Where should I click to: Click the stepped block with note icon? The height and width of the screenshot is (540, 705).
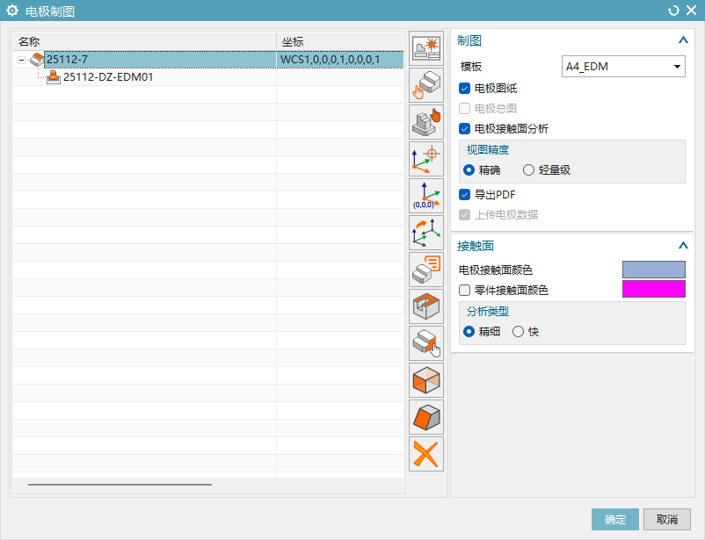426,270
